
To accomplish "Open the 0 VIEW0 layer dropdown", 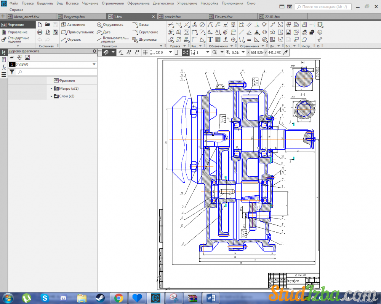I will coord(94,65).
